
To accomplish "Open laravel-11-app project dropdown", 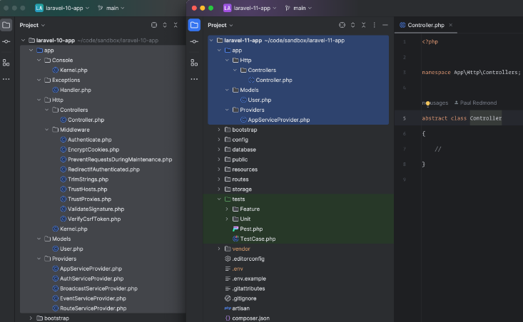I will 255,8.
